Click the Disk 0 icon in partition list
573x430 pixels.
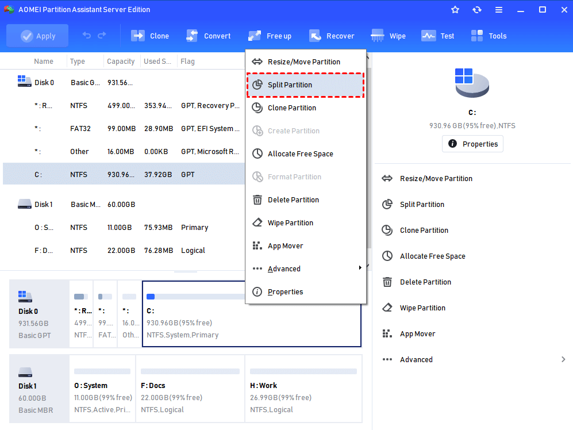25,81
